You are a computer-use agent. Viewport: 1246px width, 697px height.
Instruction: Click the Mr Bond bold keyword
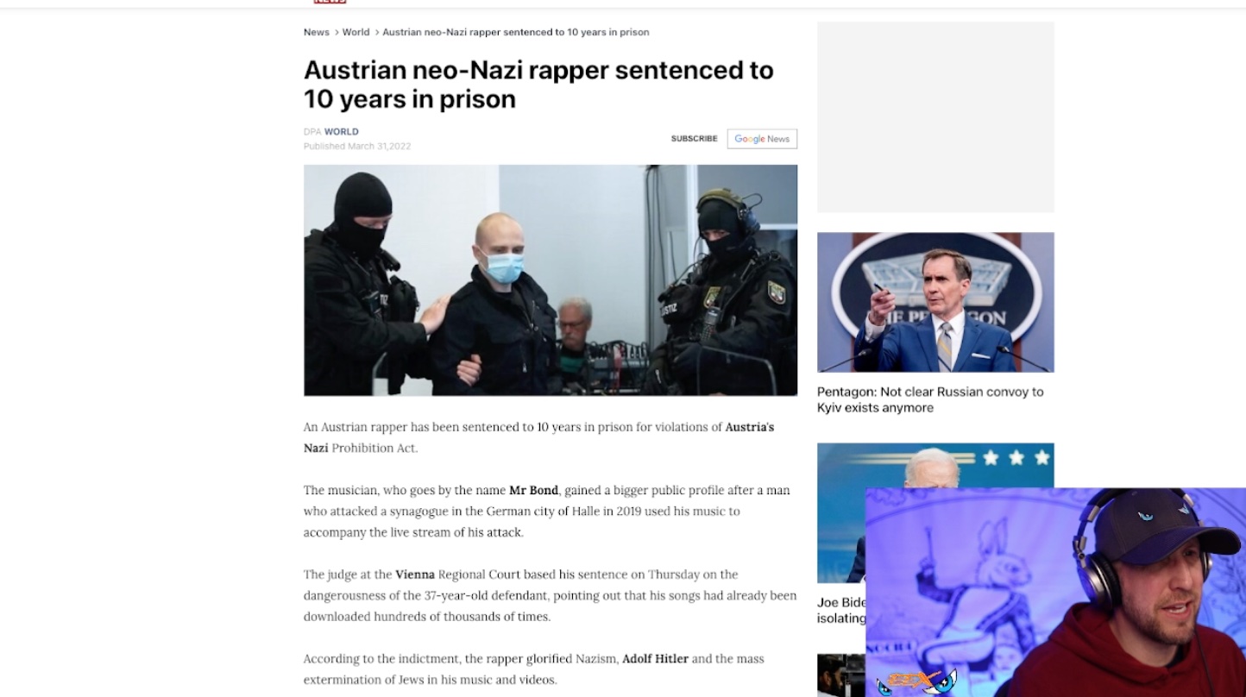coord(533,490)
